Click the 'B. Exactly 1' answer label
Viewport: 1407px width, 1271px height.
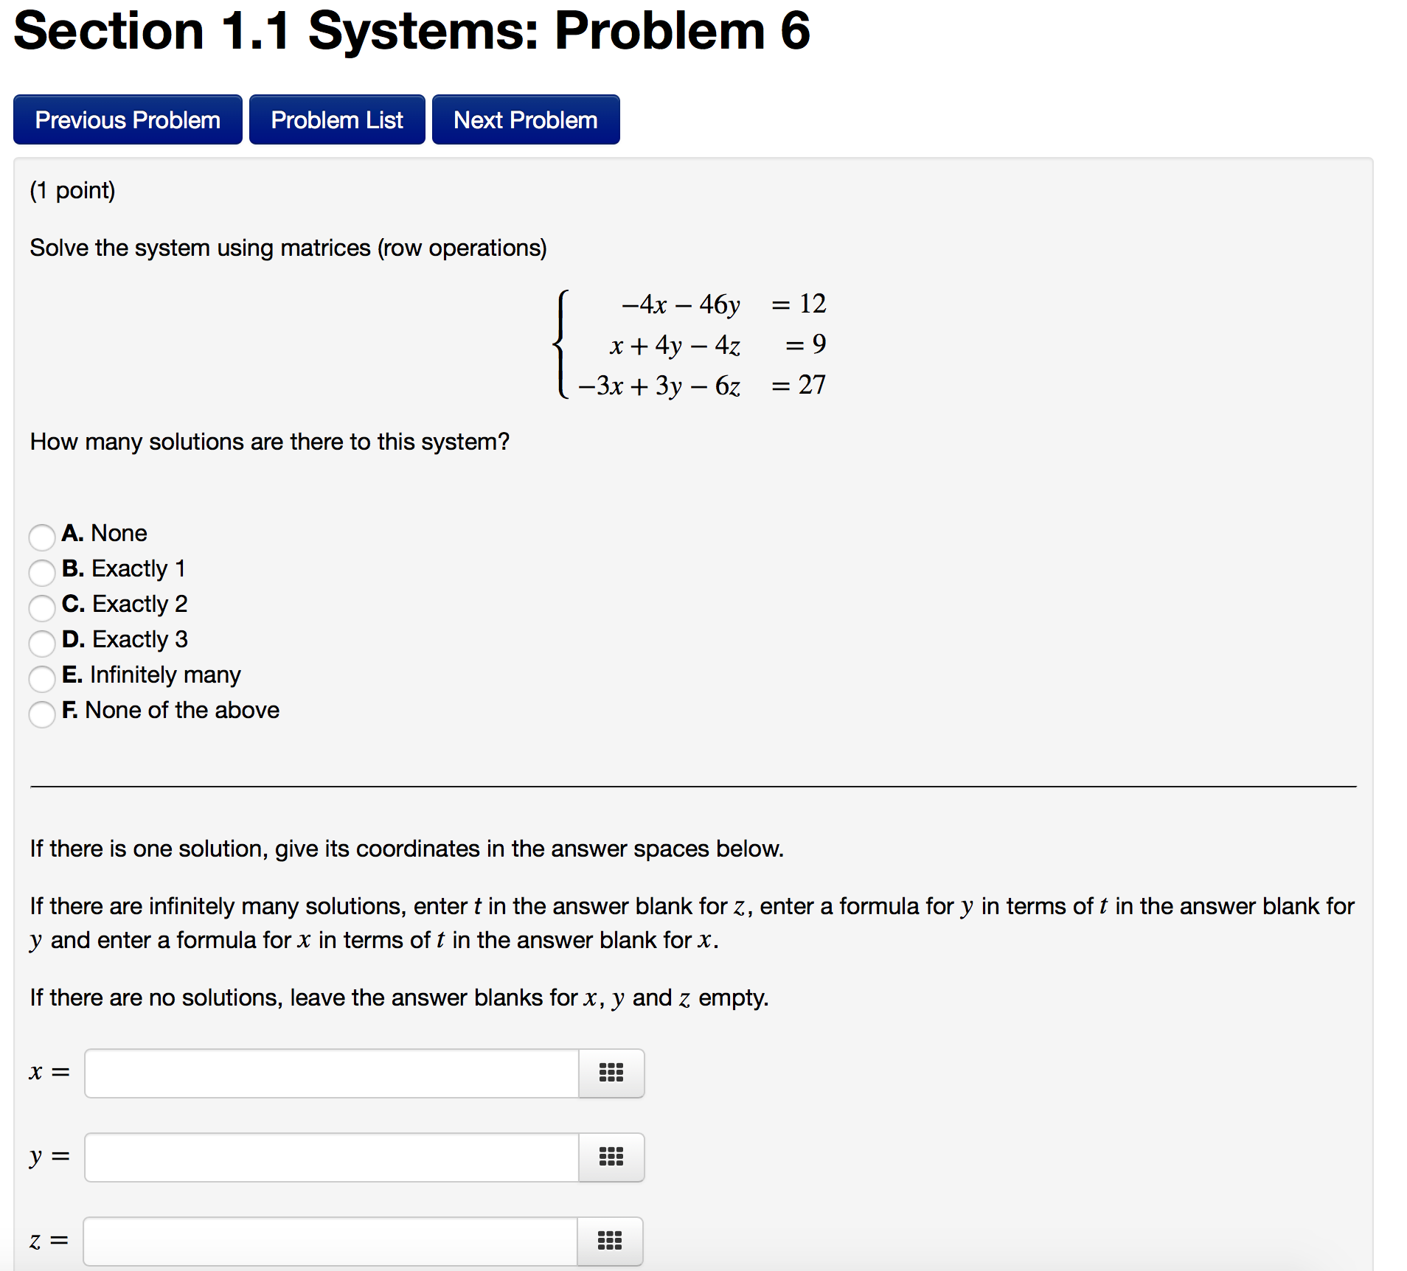pyautogui.click(x=124, y=568)
